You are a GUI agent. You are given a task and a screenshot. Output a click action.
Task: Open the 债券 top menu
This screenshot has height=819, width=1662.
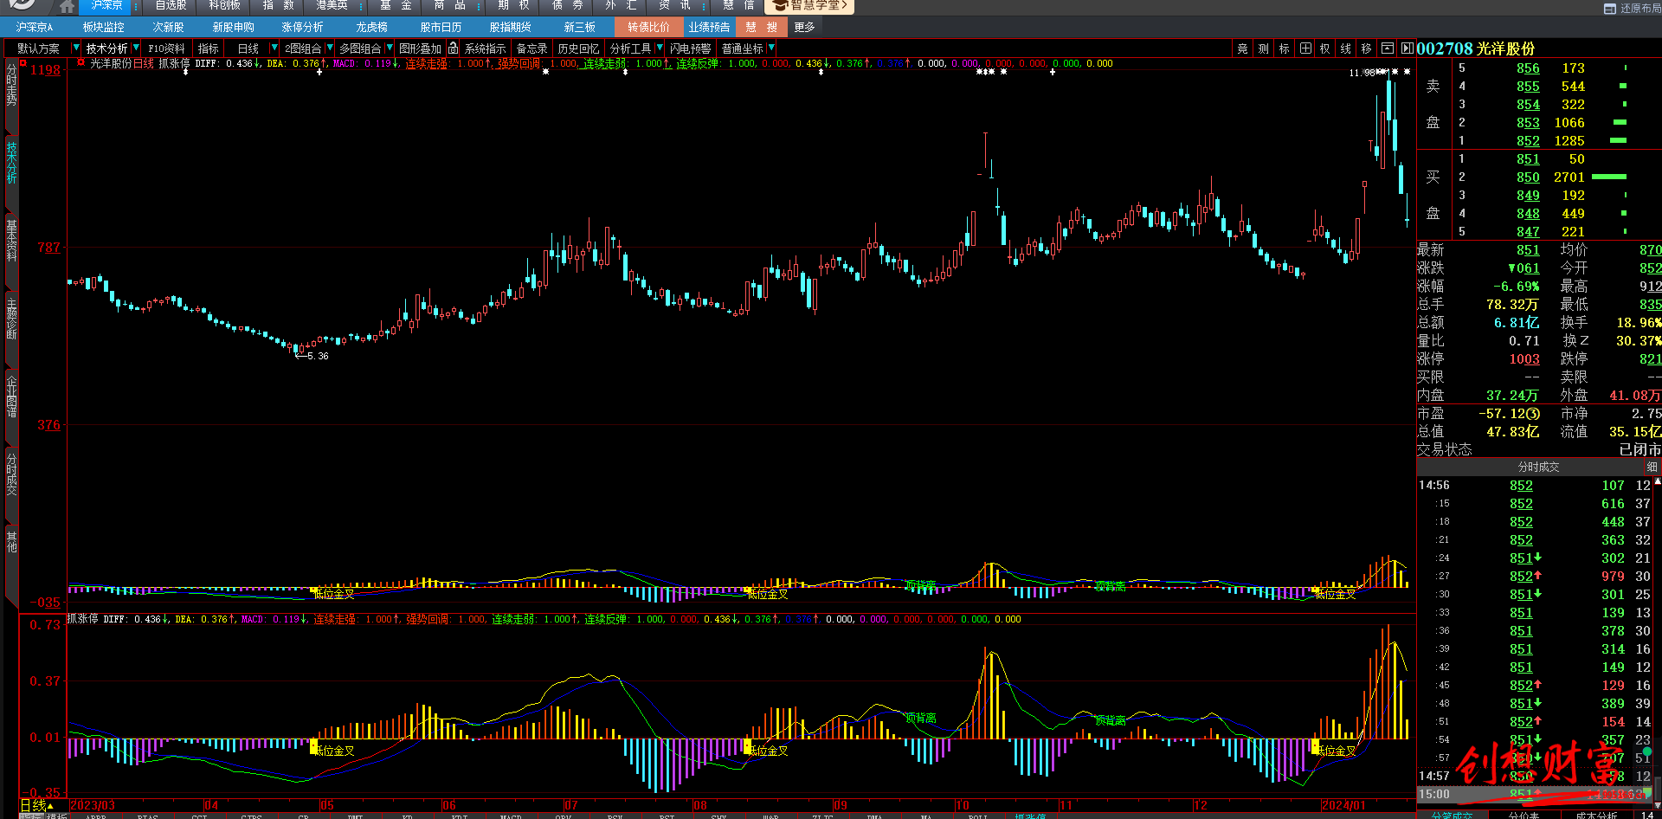pyautogui.click(x=567, y=5)
